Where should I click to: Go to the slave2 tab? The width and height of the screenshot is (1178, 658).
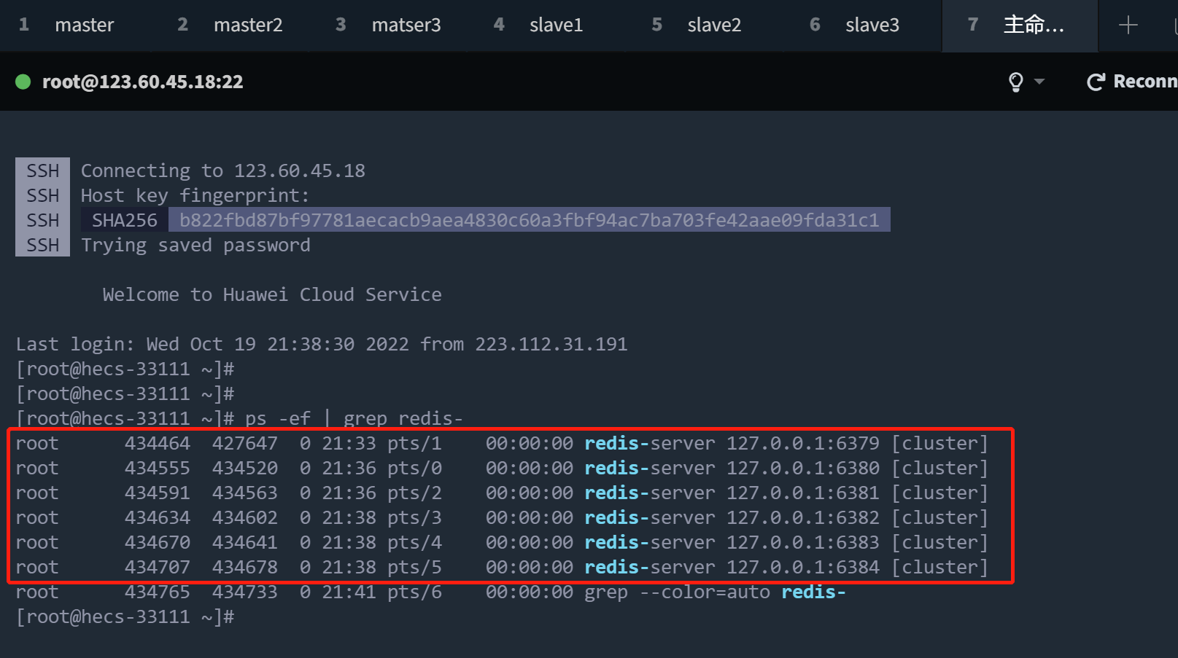click(713, 26)
